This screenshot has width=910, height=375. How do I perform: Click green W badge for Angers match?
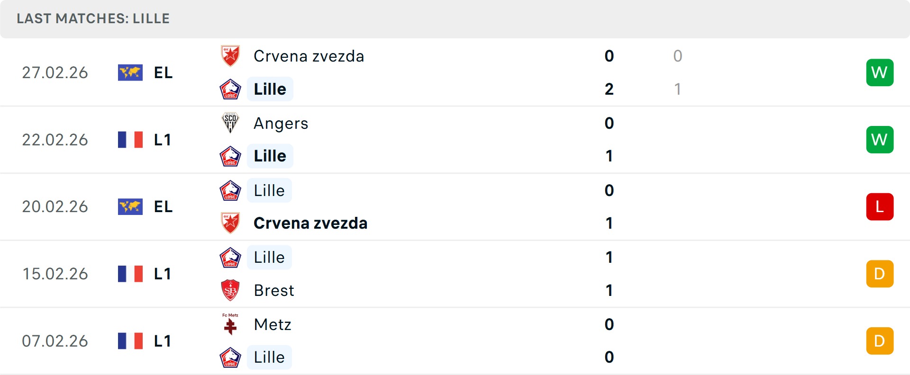click(x=880, y=140)
